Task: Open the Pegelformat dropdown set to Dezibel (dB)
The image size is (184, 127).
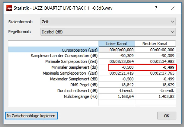Action: click(108, 32)
